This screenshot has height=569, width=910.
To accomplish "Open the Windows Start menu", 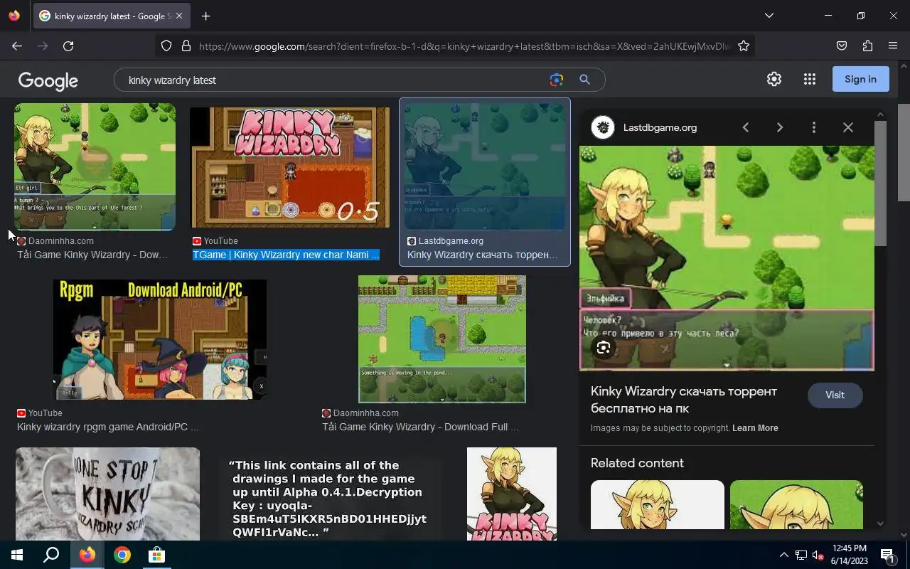I will pos(17,555).
